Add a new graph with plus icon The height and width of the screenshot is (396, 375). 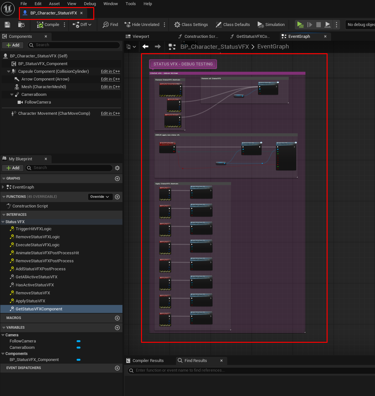click(x=117, y=179)
